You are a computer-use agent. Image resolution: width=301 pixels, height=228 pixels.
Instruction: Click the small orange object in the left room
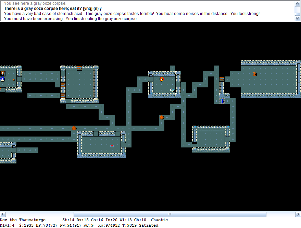(14, 80)
